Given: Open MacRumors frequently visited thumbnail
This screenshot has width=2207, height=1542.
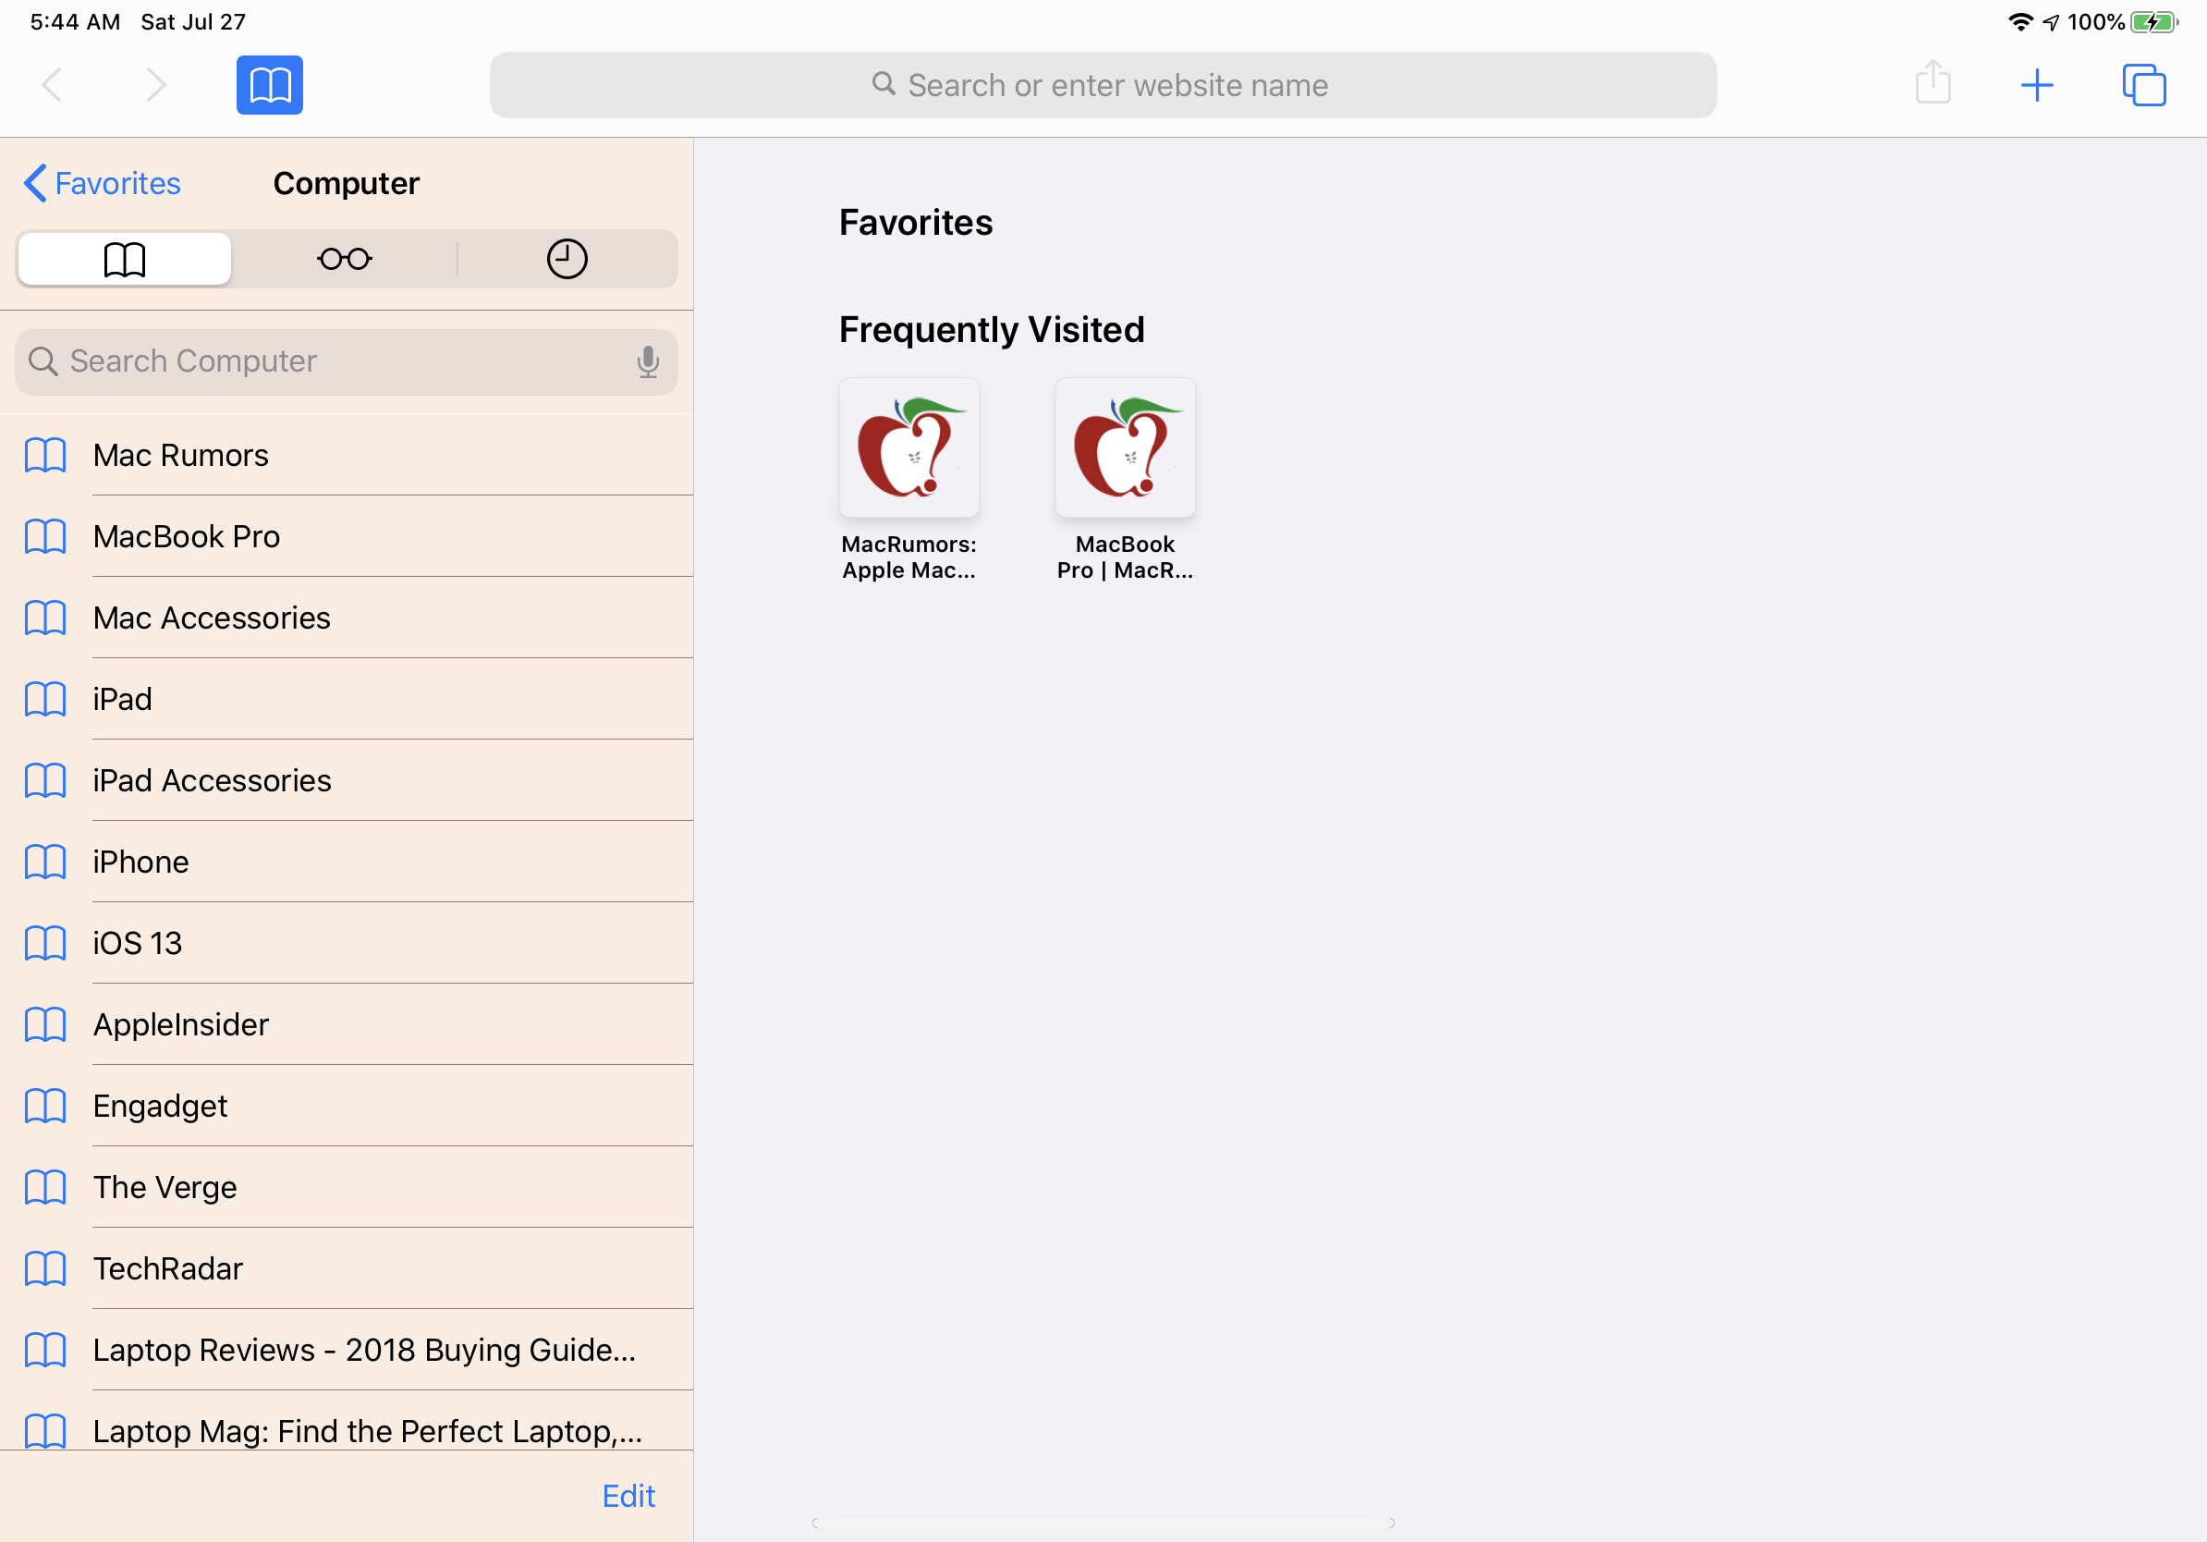Looking at the screenshot, I should 908,448.
